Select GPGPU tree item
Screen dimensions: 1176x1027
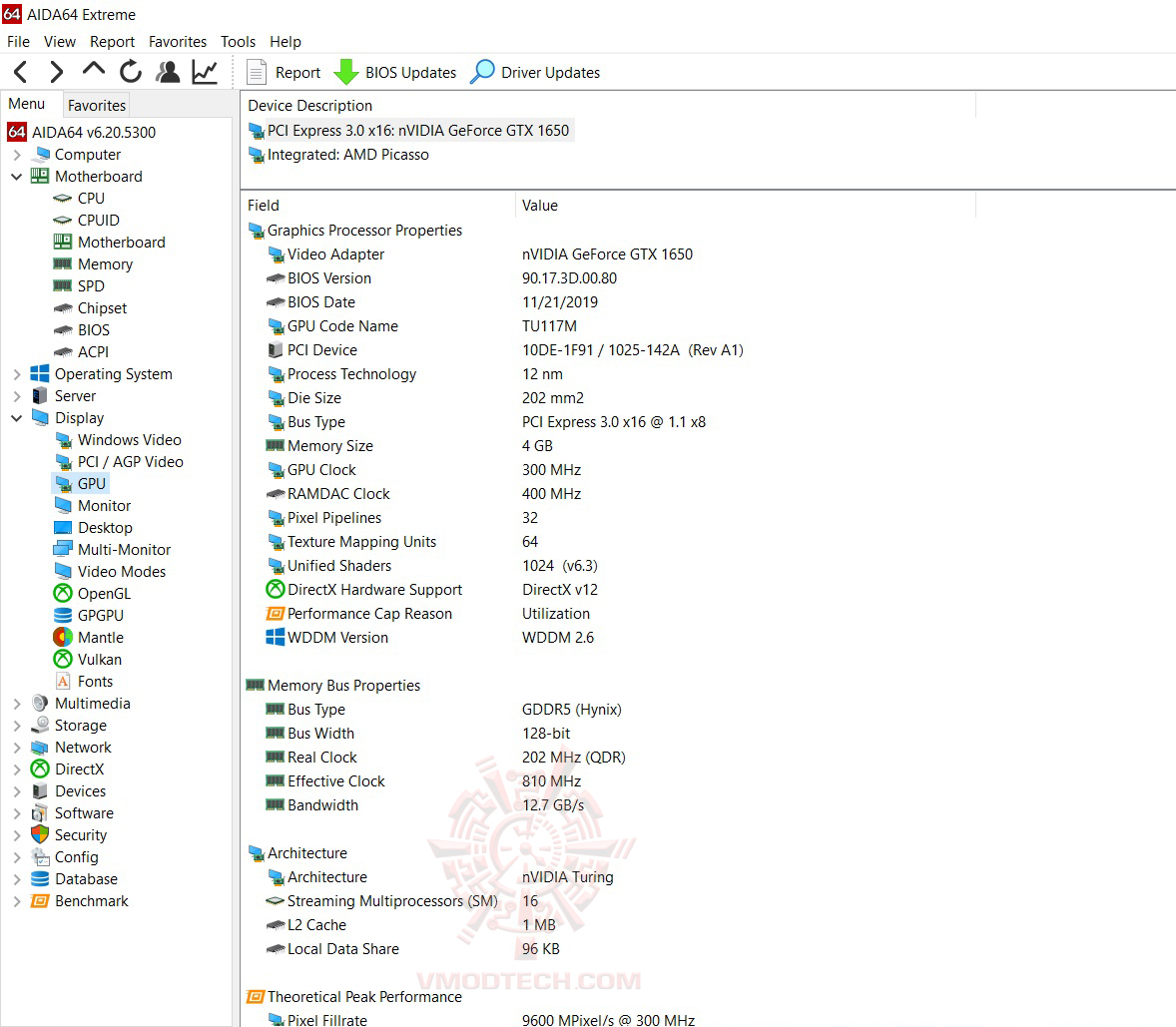101,616
